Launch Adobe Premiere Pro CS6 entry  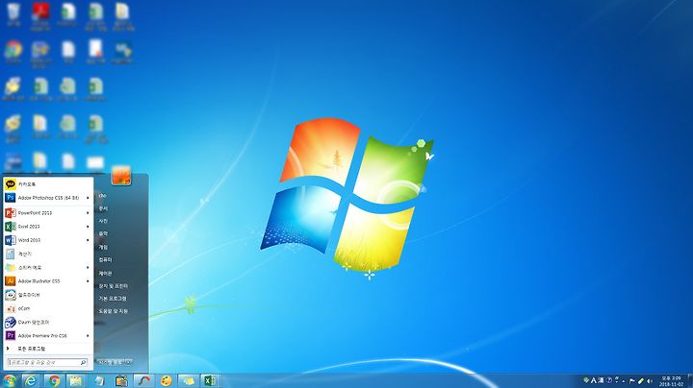coord(48,335)
